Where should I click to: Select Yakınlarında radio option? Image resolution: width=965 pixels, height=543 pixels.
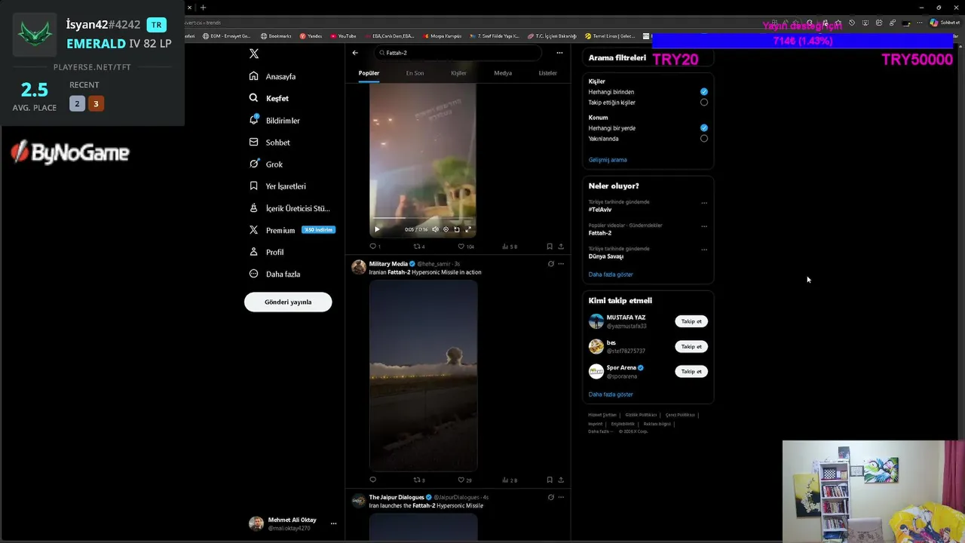pyautogui.click(x=704, y=139)
